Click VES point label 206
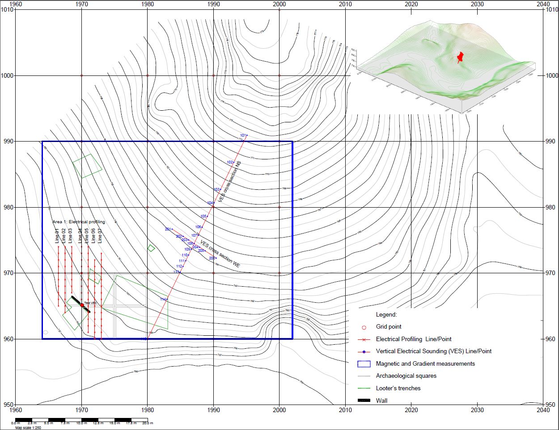 pyautogui.click(x=212, y=259)
